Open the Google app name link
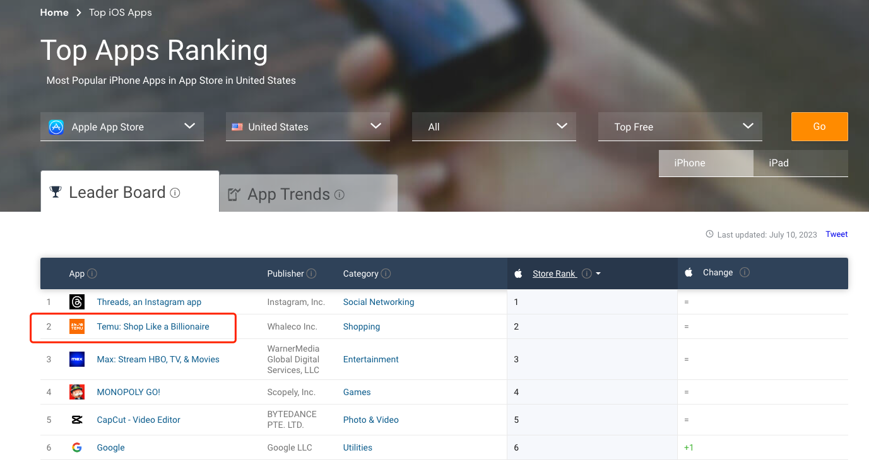Viewport: 869px width, 460px height. coord(111,447)
